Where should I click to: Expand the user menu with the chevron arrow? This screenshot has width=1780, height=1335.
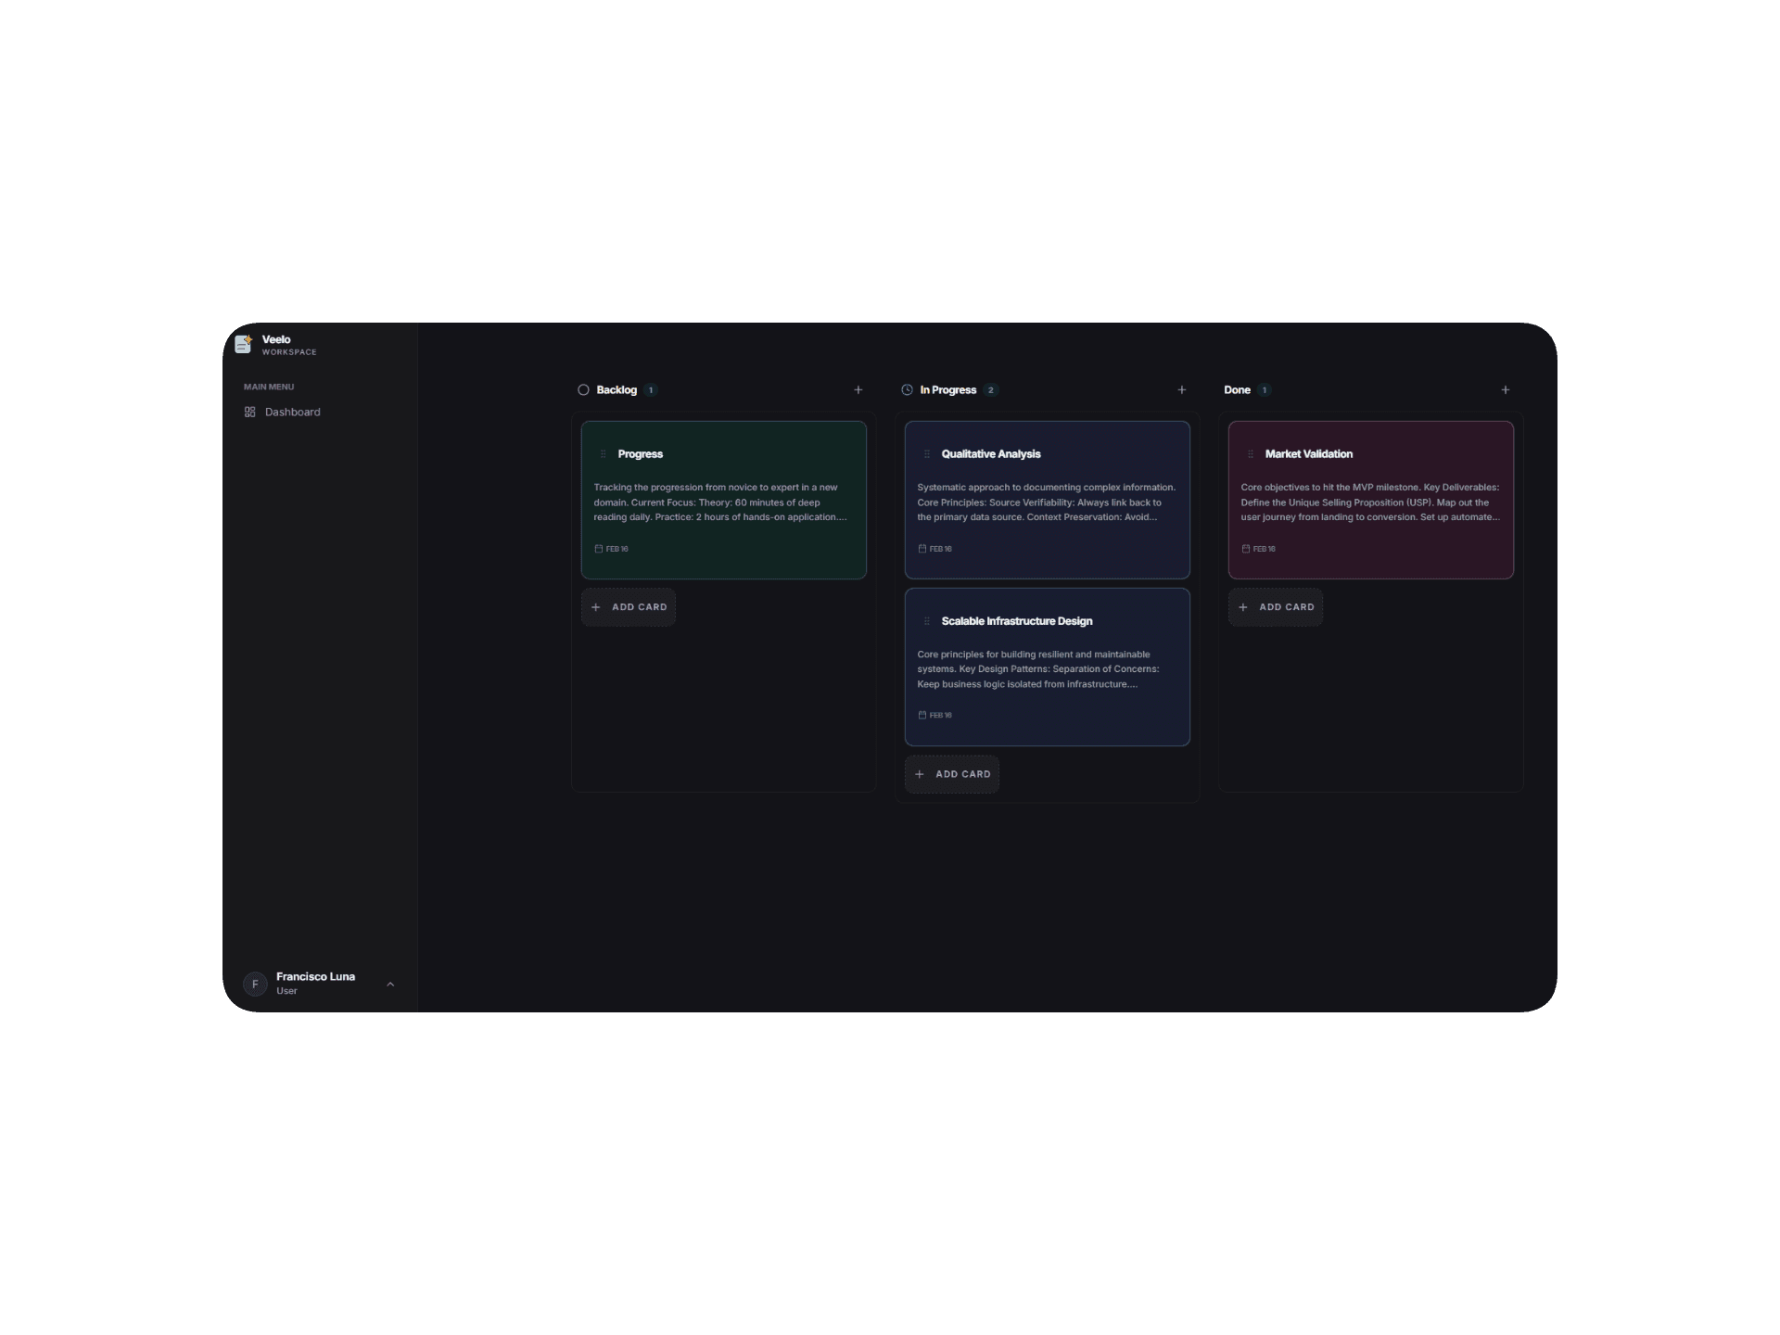coord(390,984)
